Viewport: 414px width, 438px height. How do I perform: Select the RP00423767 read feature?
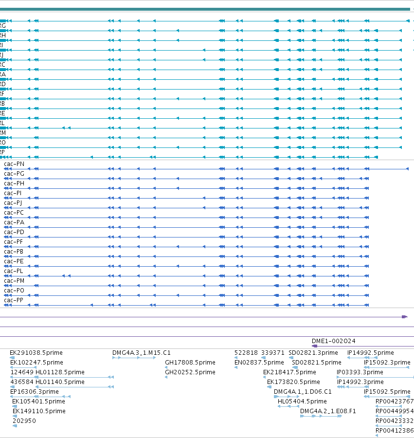click(x=389, y=406)
